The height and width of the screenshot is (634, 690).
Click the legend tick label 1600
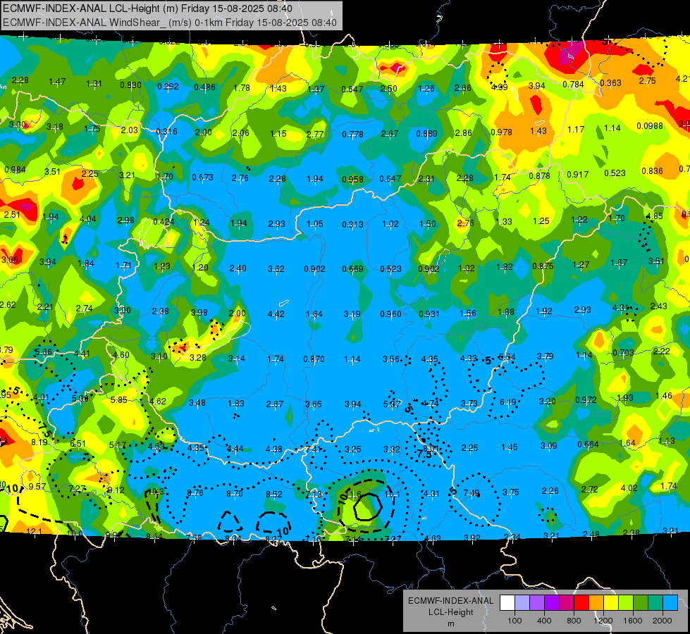click(632, 621)
